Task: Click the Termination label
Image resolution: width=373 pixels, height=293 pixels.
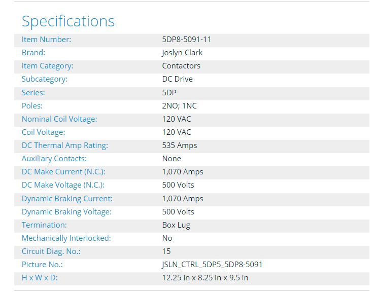Action: click(x=44, y=225)
